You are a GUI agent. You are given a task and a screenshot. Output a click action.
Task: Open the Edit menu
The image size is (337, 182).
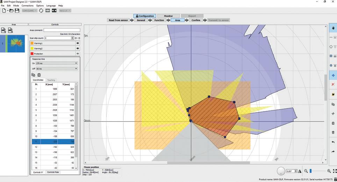pos(9,6)
